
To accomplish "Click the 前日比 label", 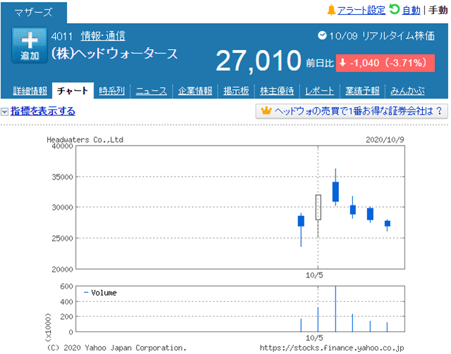I will 319,63.
